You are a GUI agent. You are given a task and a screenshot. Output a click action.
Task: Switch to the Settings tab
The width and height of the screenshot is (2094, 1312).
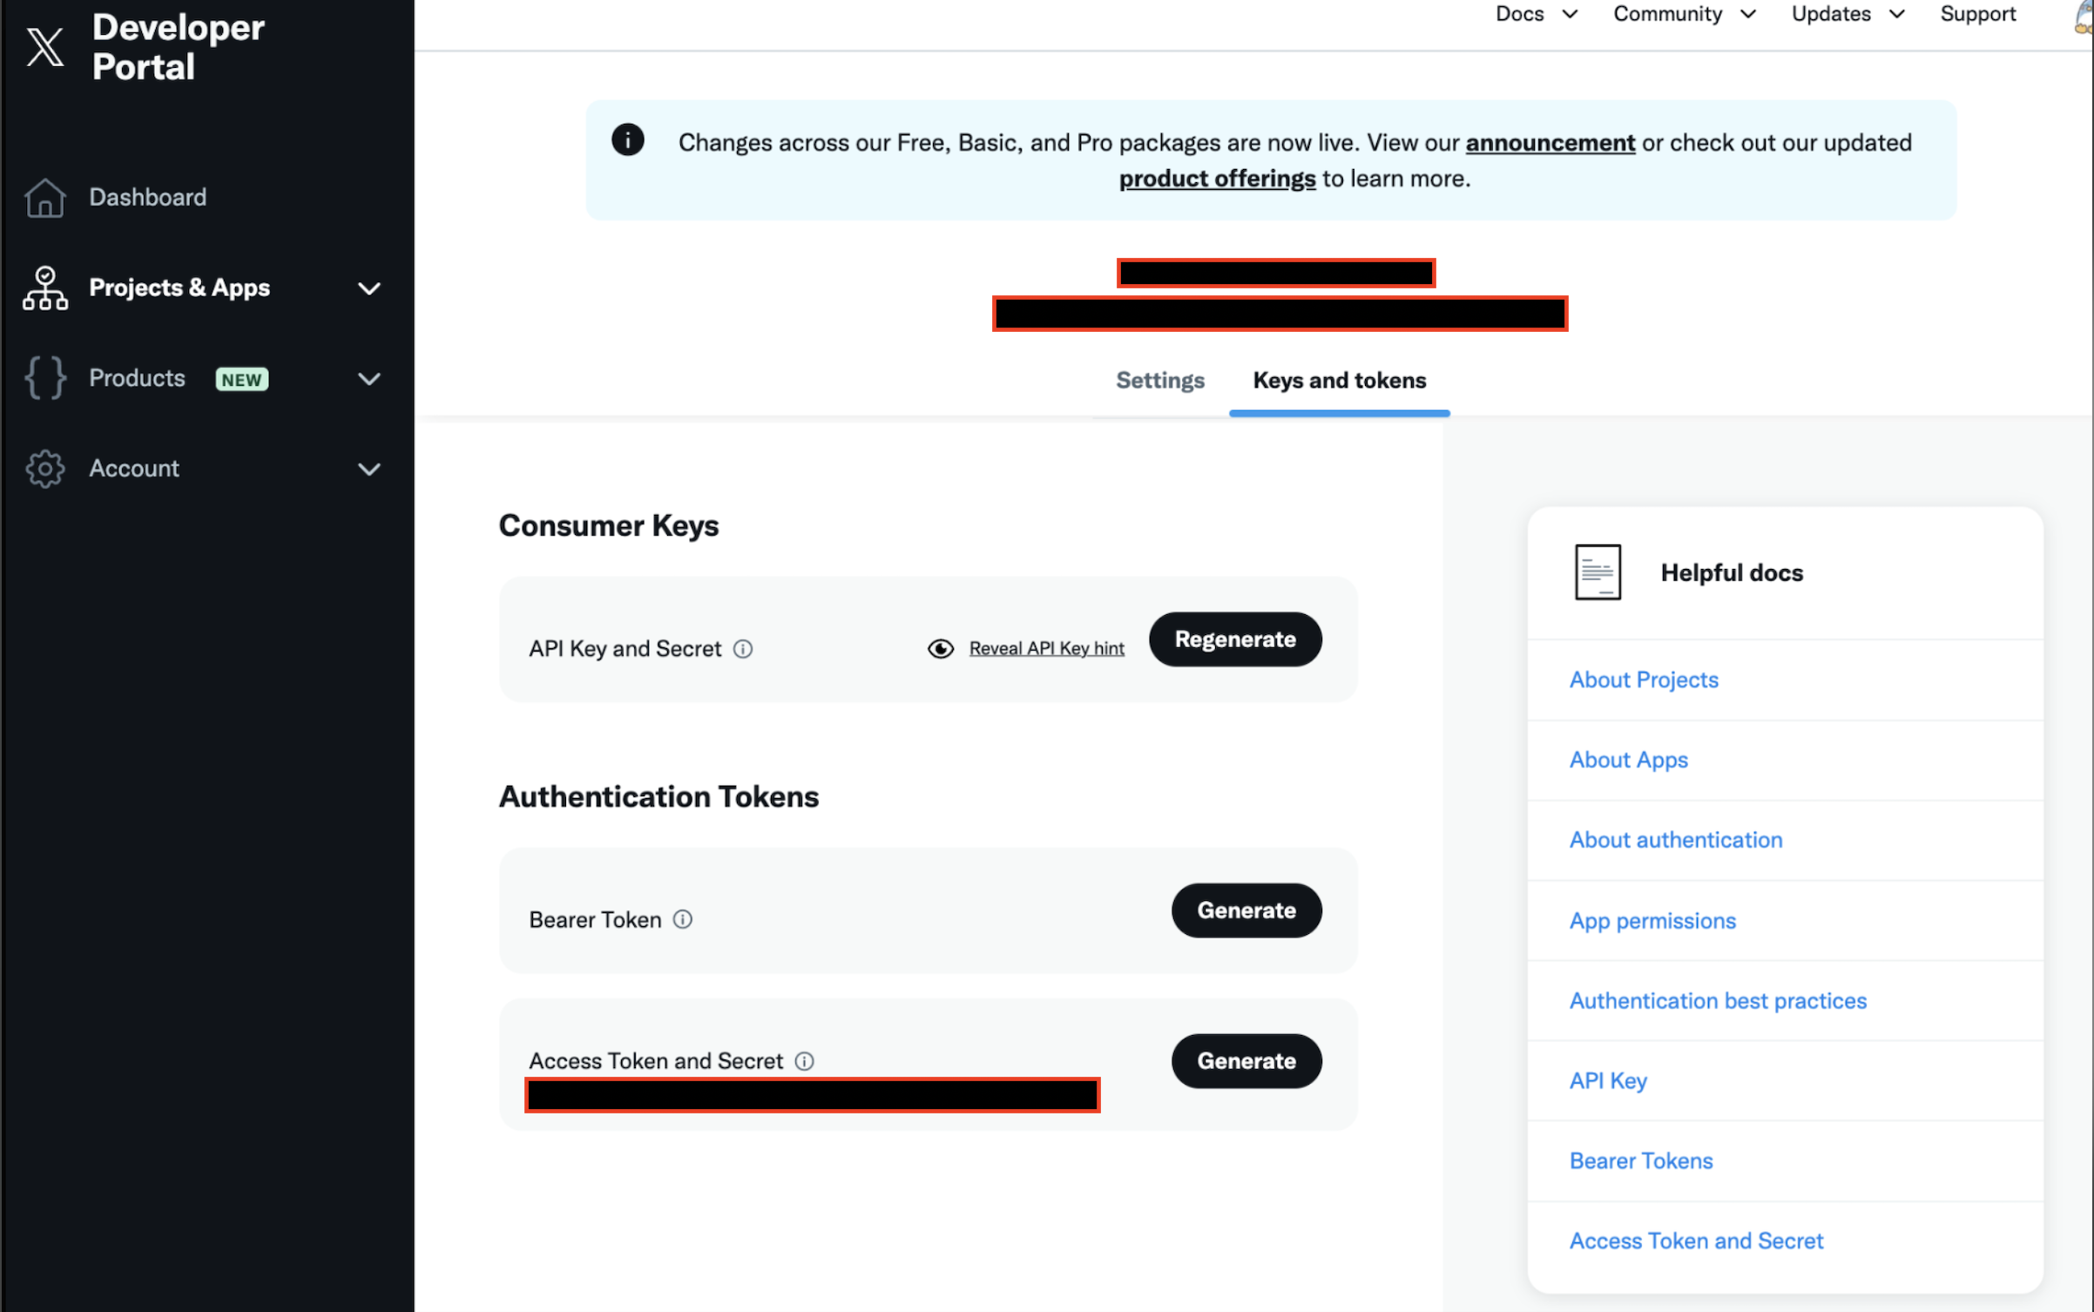point(1159,381)
